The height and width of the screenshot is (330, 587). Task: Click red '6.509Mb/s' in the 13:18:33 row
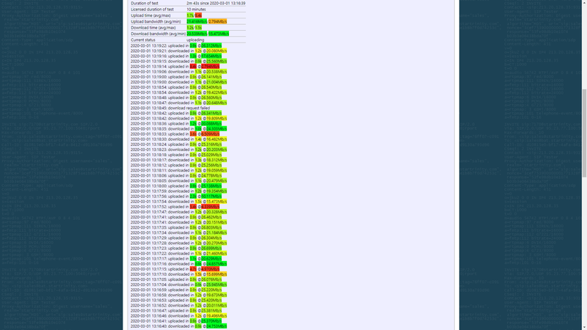[x=211, y=134]
